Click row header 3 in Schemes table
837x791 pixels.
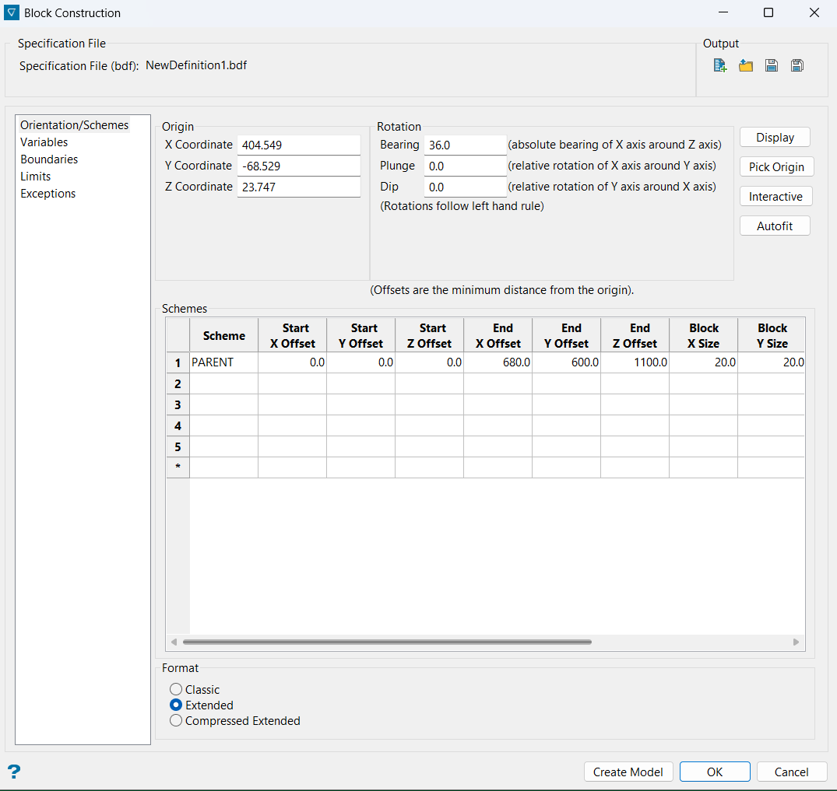[178, 405]
